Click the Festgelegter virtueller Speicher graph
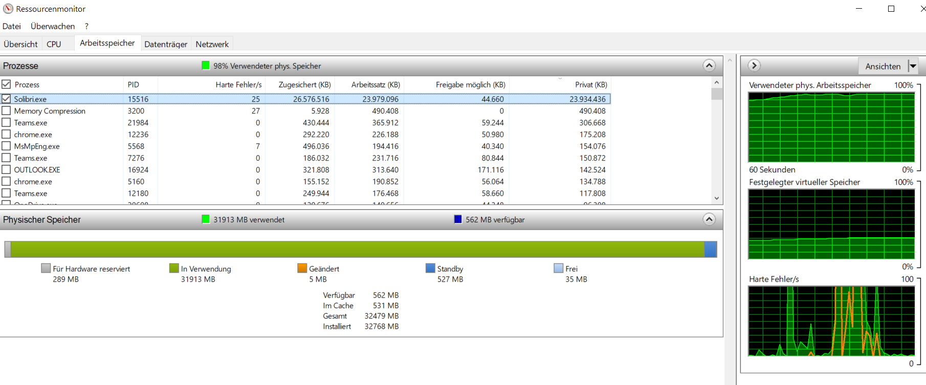Screen dimensions: 926x385 (831, 224)
